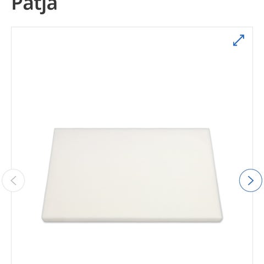The width and height of the screenshot is (264, 264).
Task: View the rectangular white board picture
Action: tap(132, 175)
